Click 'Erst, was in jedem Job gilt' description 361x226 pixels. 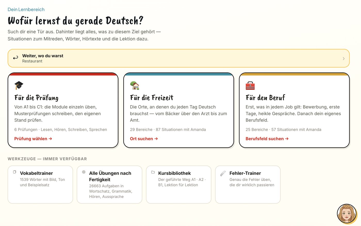click(x=293, y=114)
